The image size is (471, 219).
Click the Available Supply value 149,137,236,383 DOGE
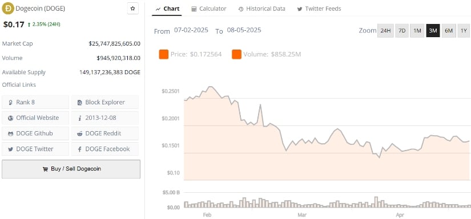pyautogui.click(x=110, y=72)
